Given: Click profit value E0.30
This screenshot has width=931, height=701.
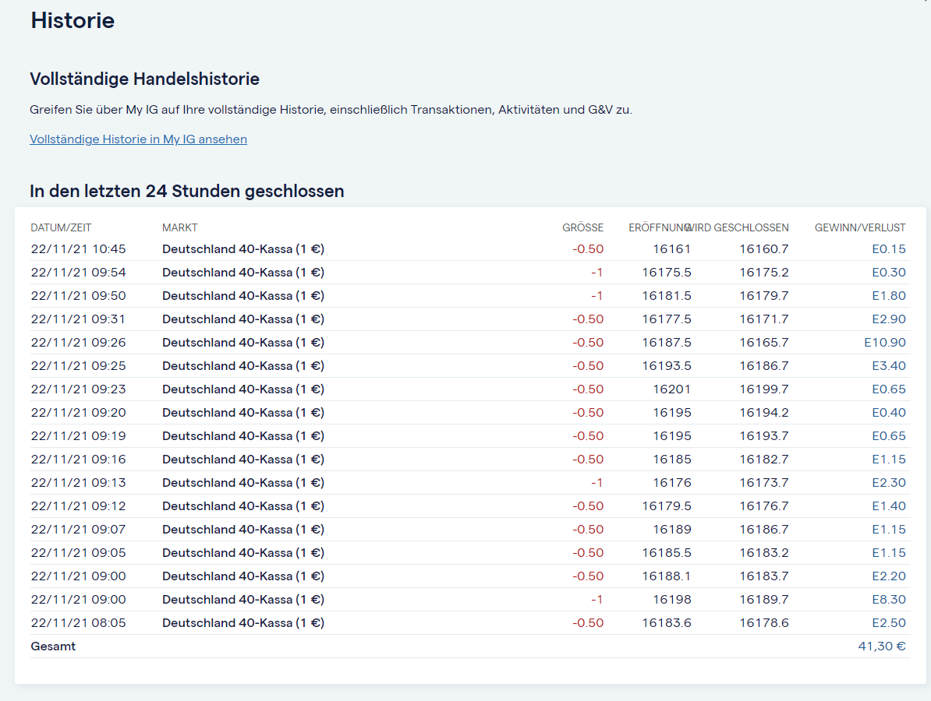Looking at the screenshot, I should 889,273.
